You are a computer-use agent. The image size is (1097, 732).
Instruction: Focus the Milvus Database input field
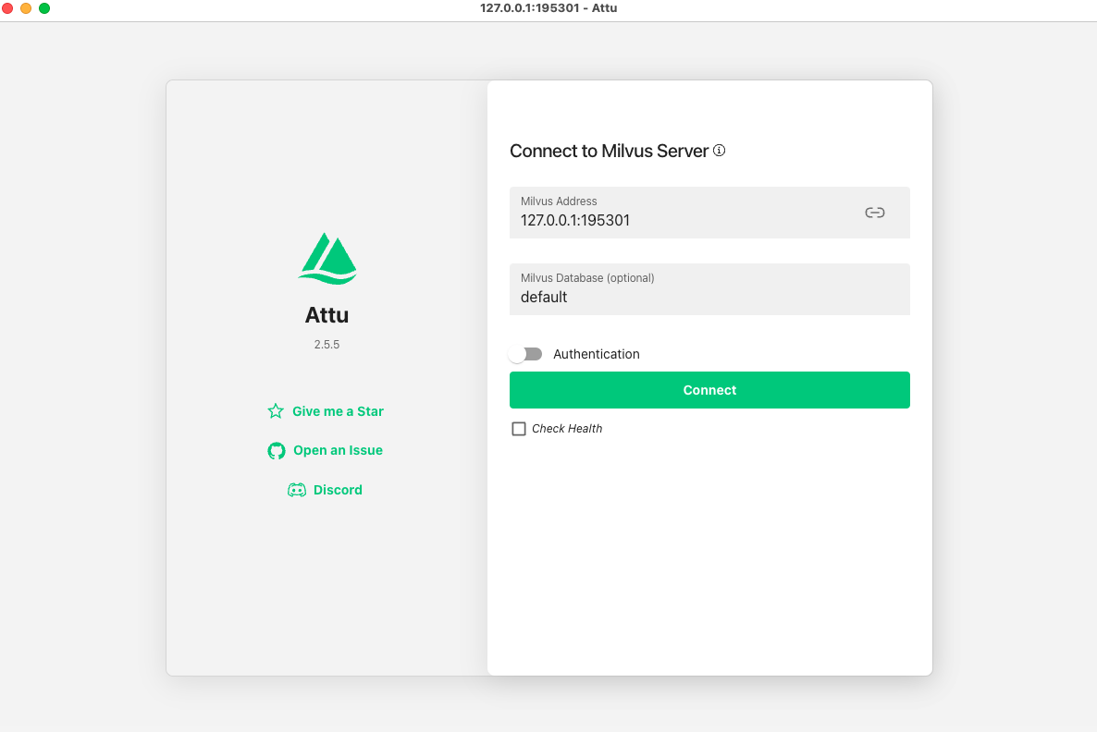pos(709,289)
